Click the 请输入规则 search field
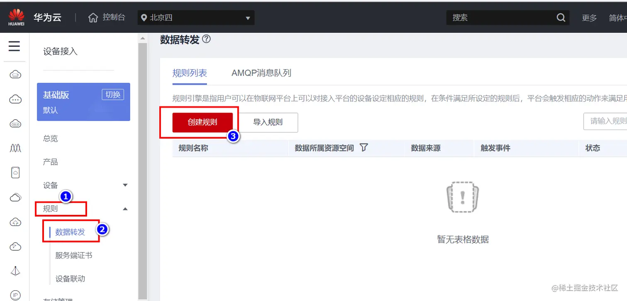 (605, 121)
